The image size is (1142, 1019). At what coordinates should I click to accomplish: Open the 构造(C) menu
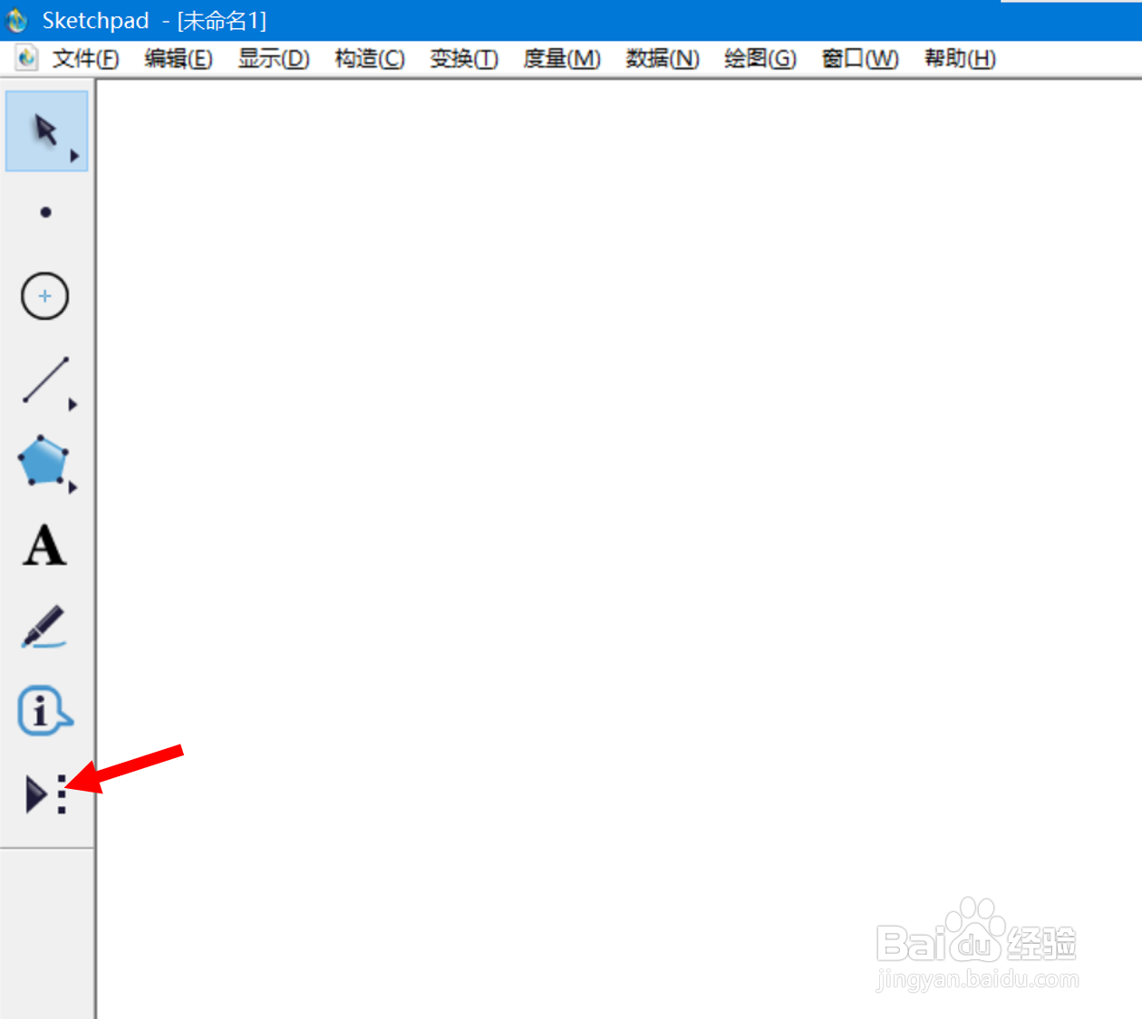pos(370,59)
